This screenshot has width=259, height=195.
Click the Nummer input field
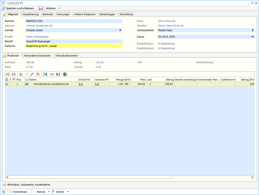[74, 21]
